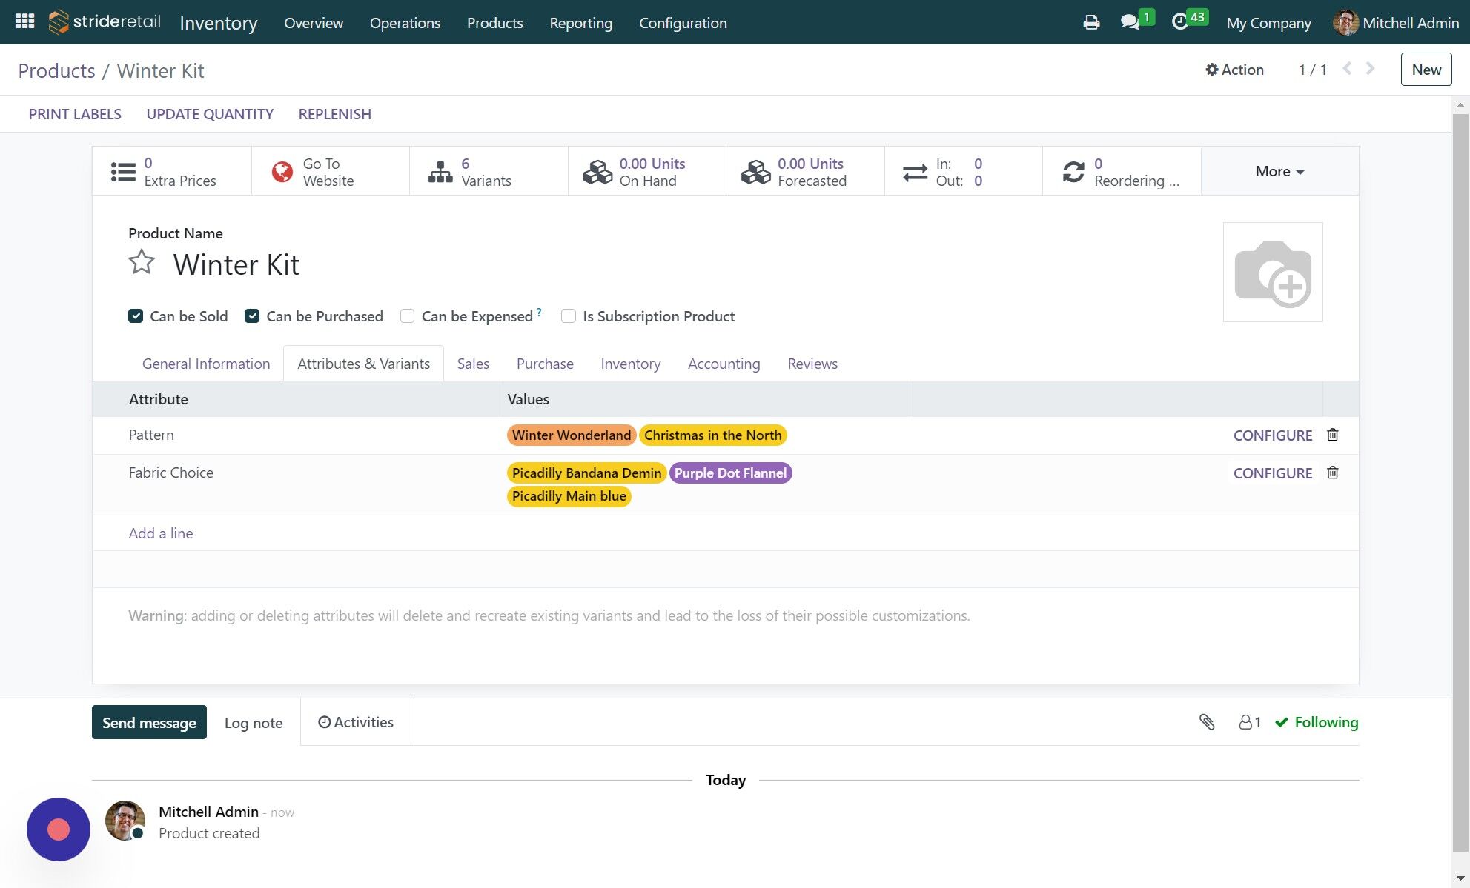Image resolution: width=1470 pixels, height=888 pixels.
Task: Click Send message button
Action: tap(149, 722)
